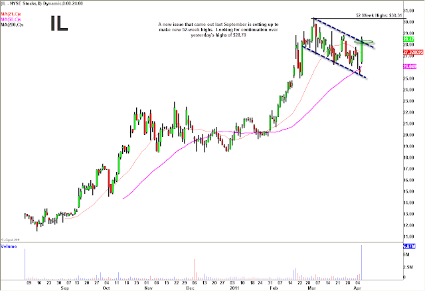Click the 20.00 price axis label
Image resolution: width=425 pixels, height=291 pixels.
point(409,135)
